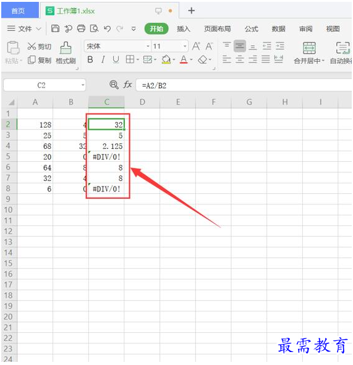Click the fx insert function button
The height and width of the screenshot is (365, 353).
(x=127, y=85)
